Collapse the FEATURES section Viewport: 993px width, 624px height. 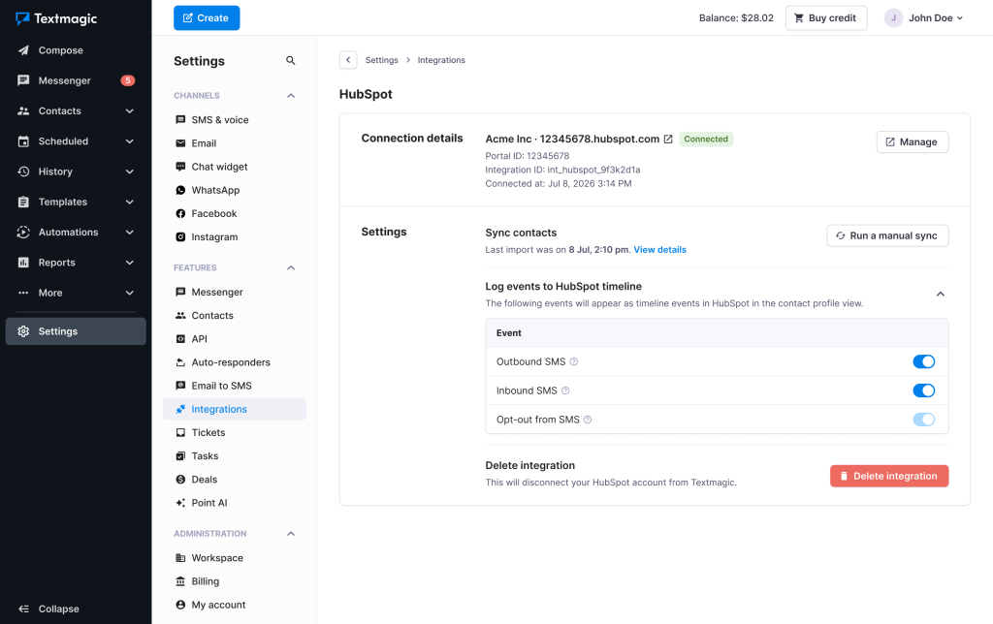(291, 267)
